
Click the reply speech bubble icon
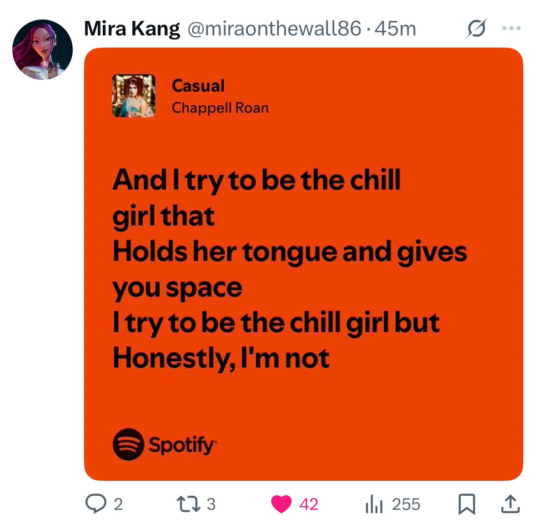tap(96, 504)
